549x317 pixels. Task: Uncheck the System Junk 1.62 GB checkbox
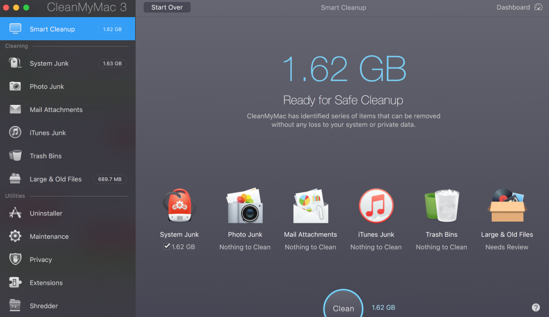click(x=167, y=246)
